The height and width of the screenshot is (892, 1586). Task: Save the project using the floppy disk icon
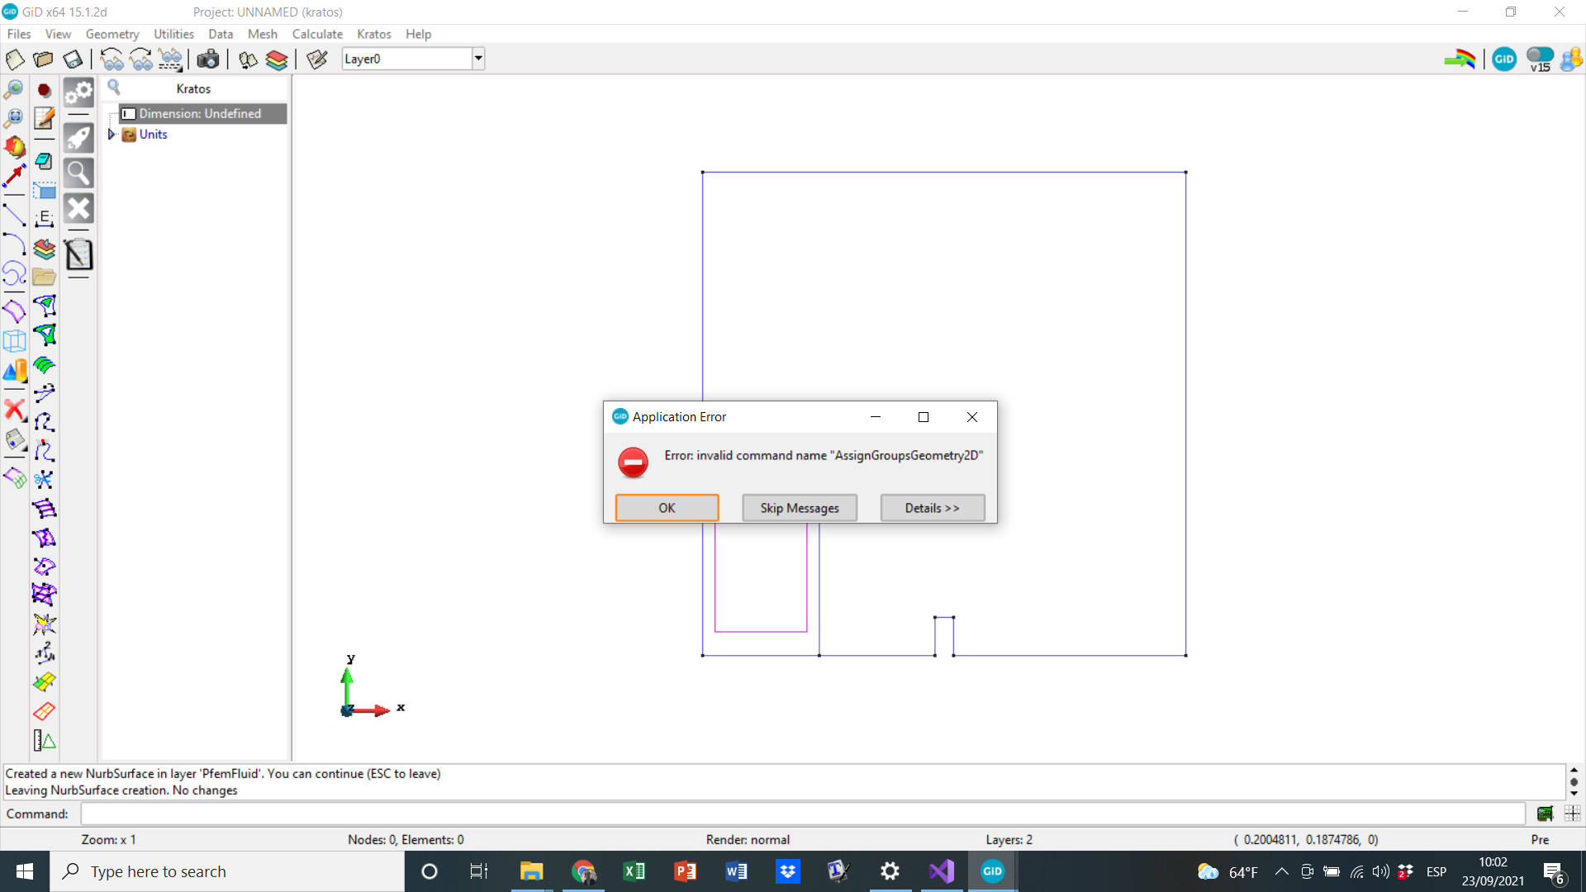pyautogui.click(x=74, y=59)
